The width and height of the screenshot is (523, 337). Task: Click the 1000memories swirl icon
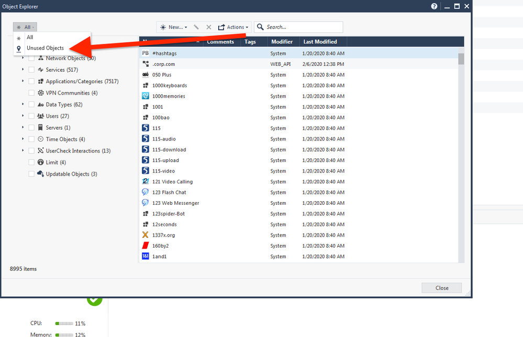coord(146,96)
